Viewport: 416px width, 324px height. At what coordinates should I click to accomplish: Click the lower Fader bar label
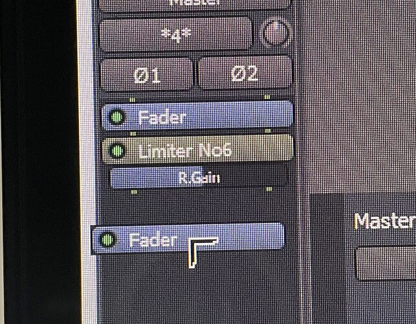pyautogui.click(x=153, y=240)
